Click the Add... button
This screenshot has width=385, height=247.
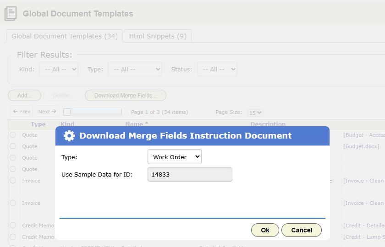(25, 96)
